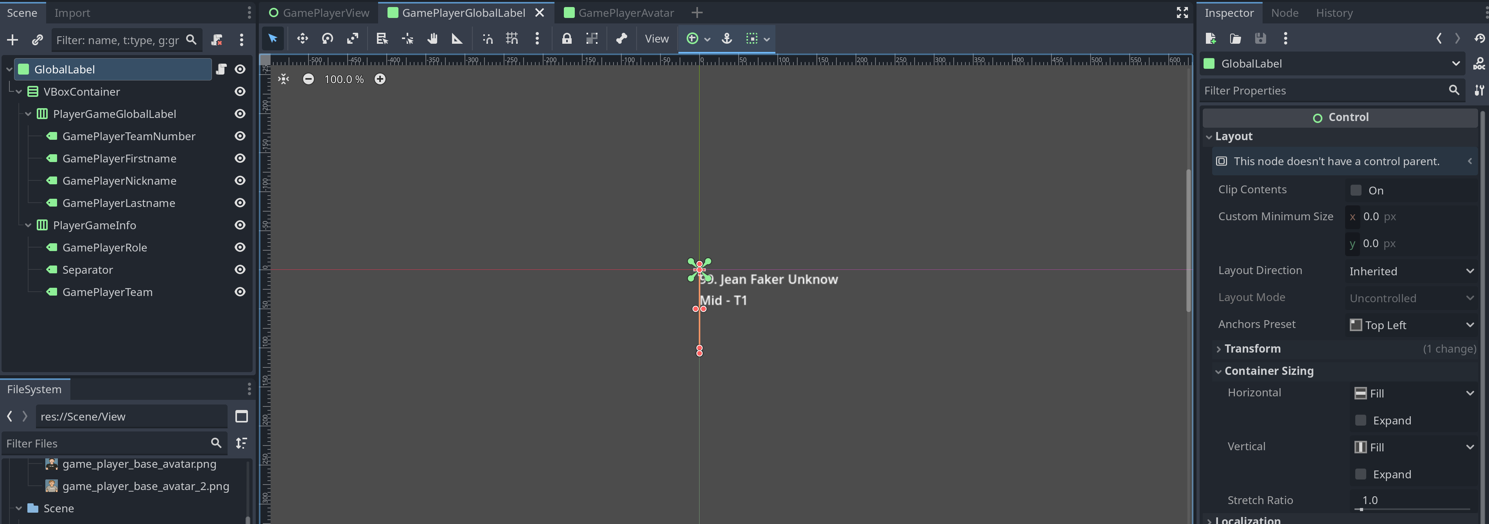Collapse the PlayerGameGlobalLabel tree node
The image size is (1489, 524).
tap(28, 114)
